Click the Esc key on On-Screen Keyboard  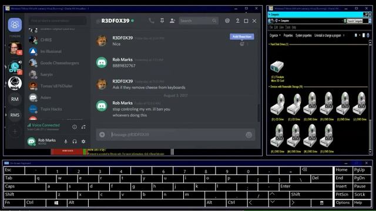click(14, 170)
